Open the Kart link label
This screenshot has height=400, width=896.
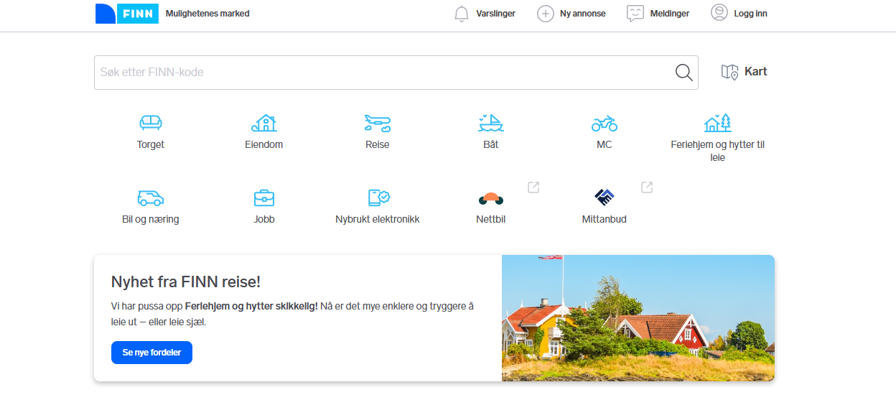756,72
